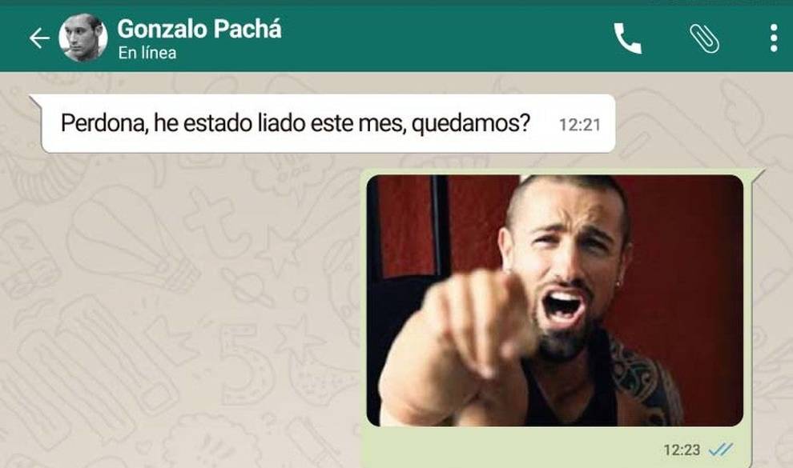
Task: Go back using the arrow icon
Action: [39, 38]
